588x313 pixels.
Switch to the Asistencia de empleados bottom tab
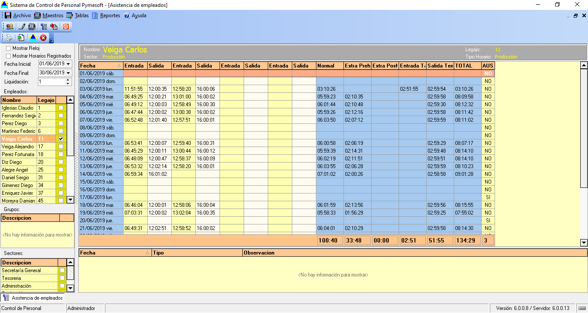[33, 298]
